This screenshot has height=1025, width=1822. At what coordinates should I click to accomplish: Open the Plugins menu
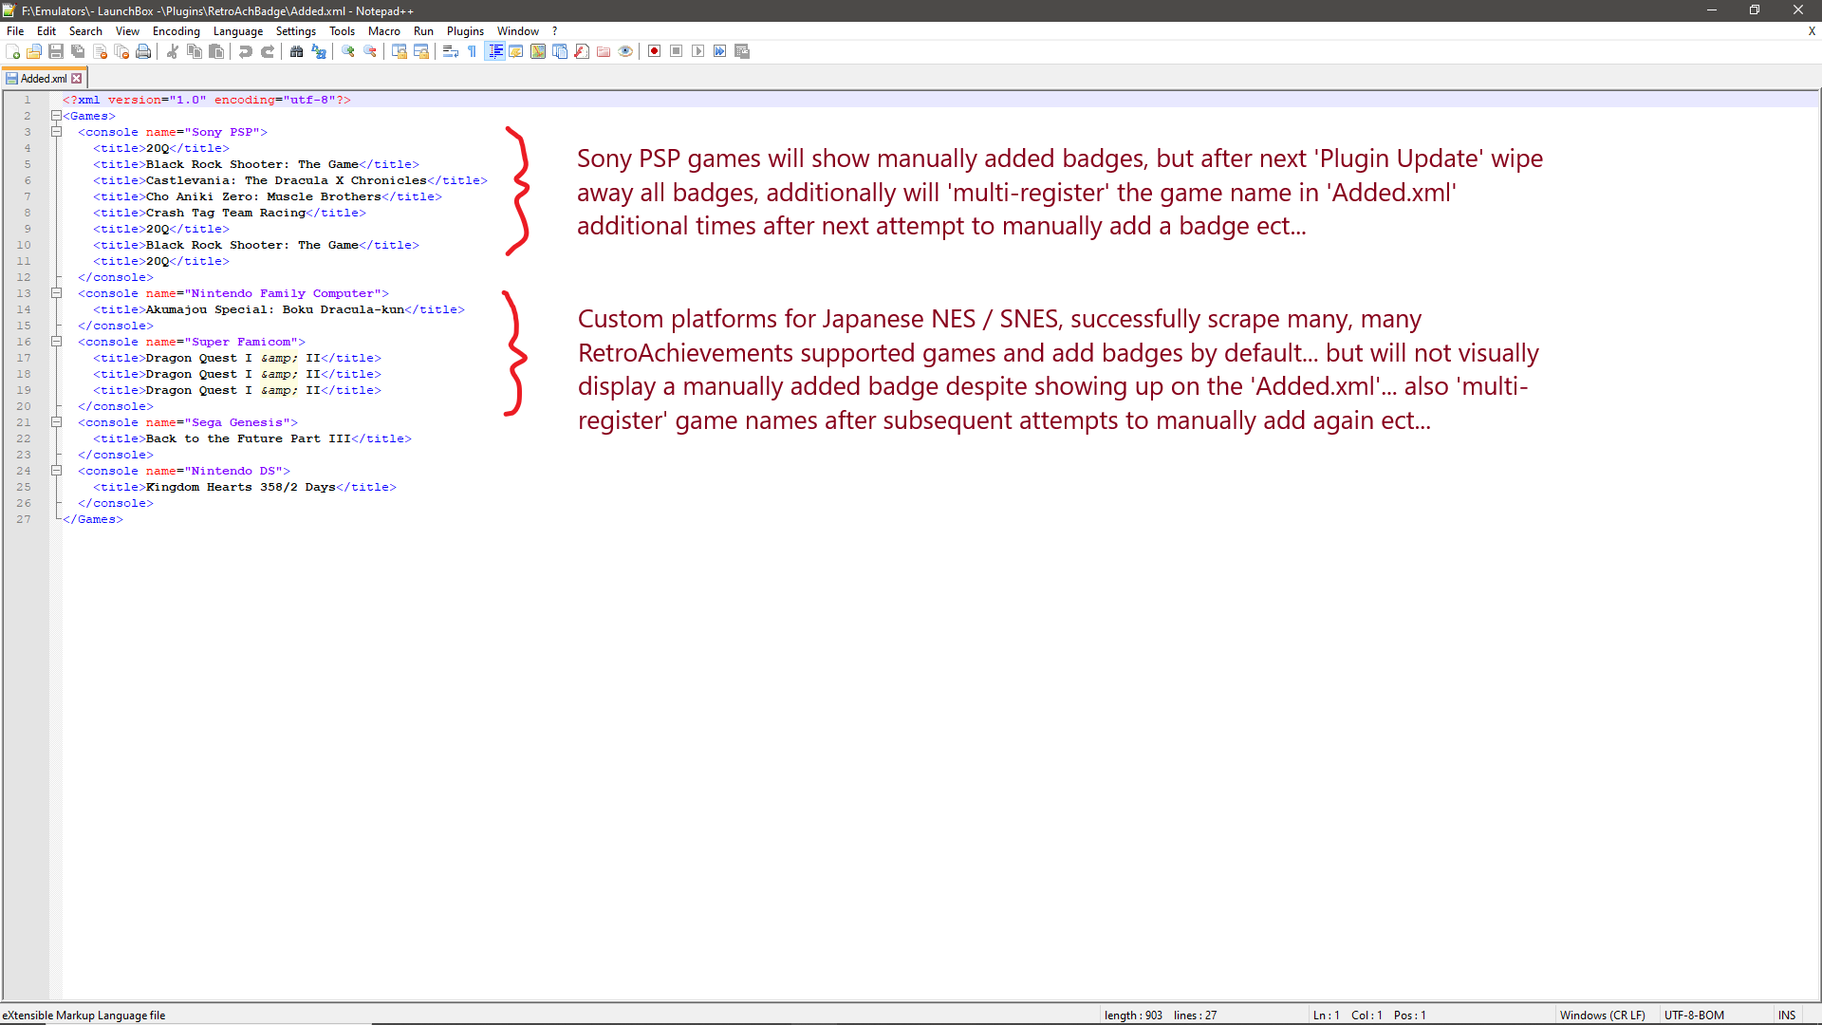(x=465, y=31)
